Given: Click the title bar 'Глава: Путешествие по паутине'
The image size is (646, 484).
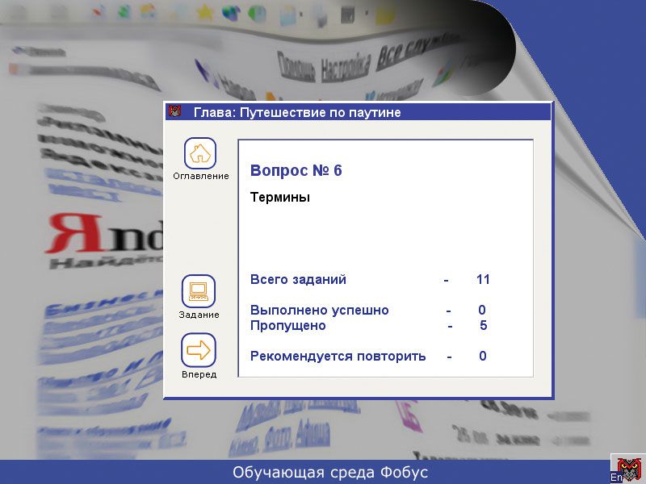Looking at the screenshot, I should [x=297, y=113].
